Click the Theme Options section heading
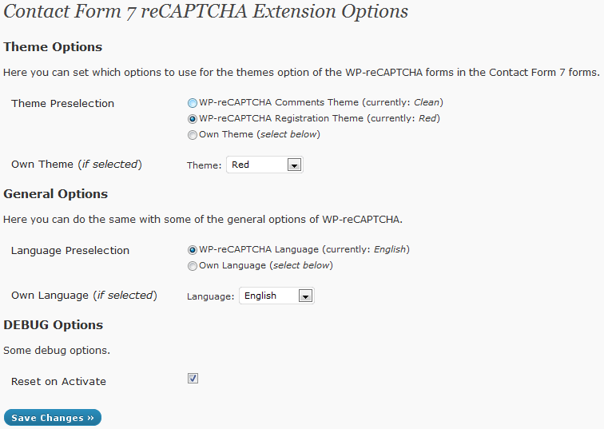This screenshot has height=429, width=604. [53, 47]
